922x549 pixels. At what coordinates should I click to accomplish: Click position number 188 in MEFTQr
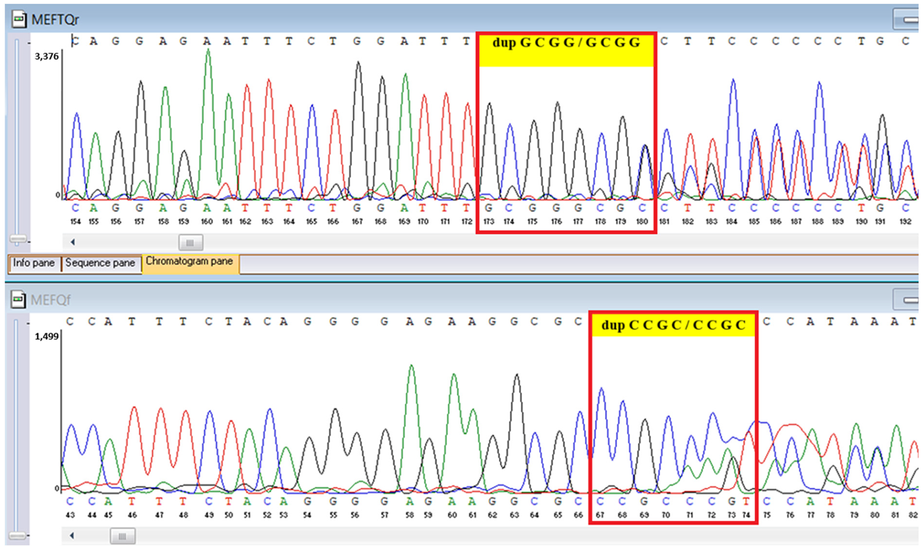click(819, 221)
